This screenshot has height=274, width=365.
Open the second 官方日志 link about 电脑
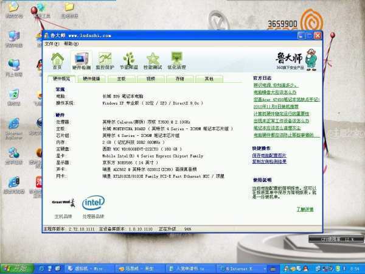tap(275, 93)
